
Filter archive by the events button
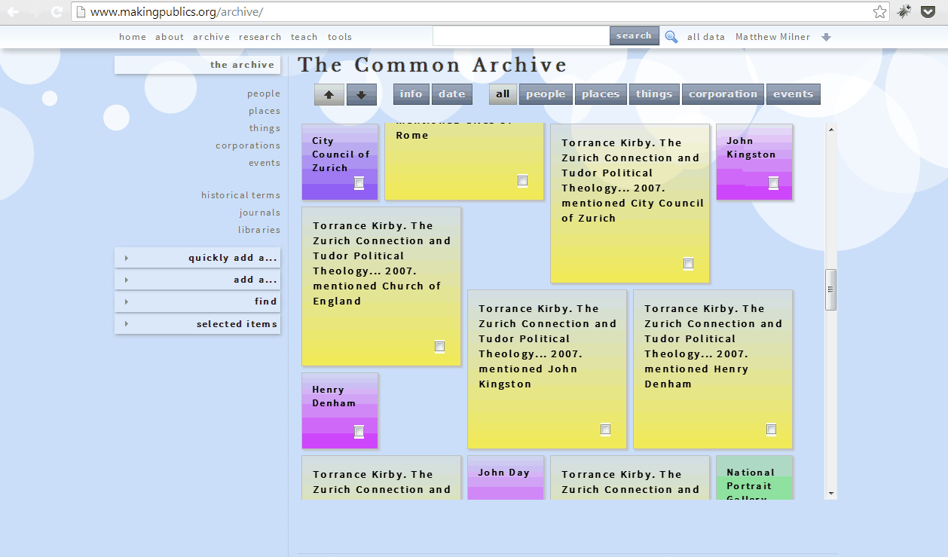793,94
